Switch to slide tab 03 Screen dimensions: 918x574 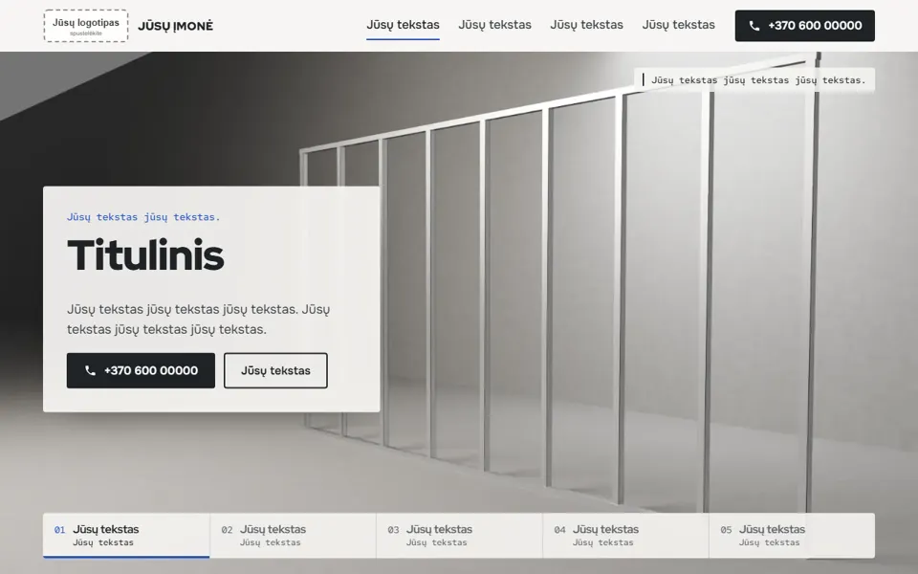[460, 536]
